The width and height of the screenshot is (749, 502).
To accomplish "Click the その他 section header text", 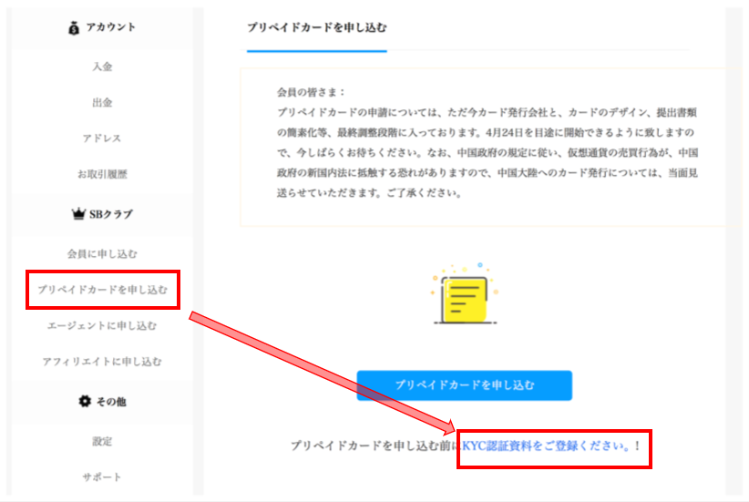I will (111, 401).
